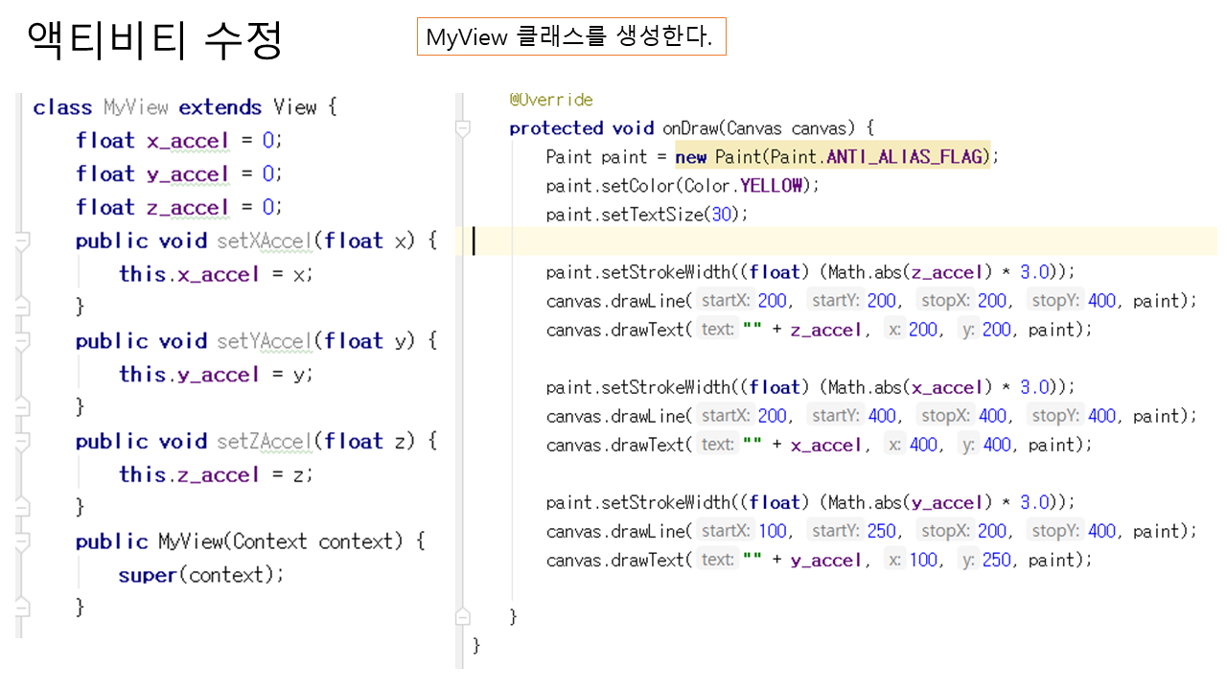
Task: Click the MyView class name in the class declaration
Action: [x=135, y=106]
